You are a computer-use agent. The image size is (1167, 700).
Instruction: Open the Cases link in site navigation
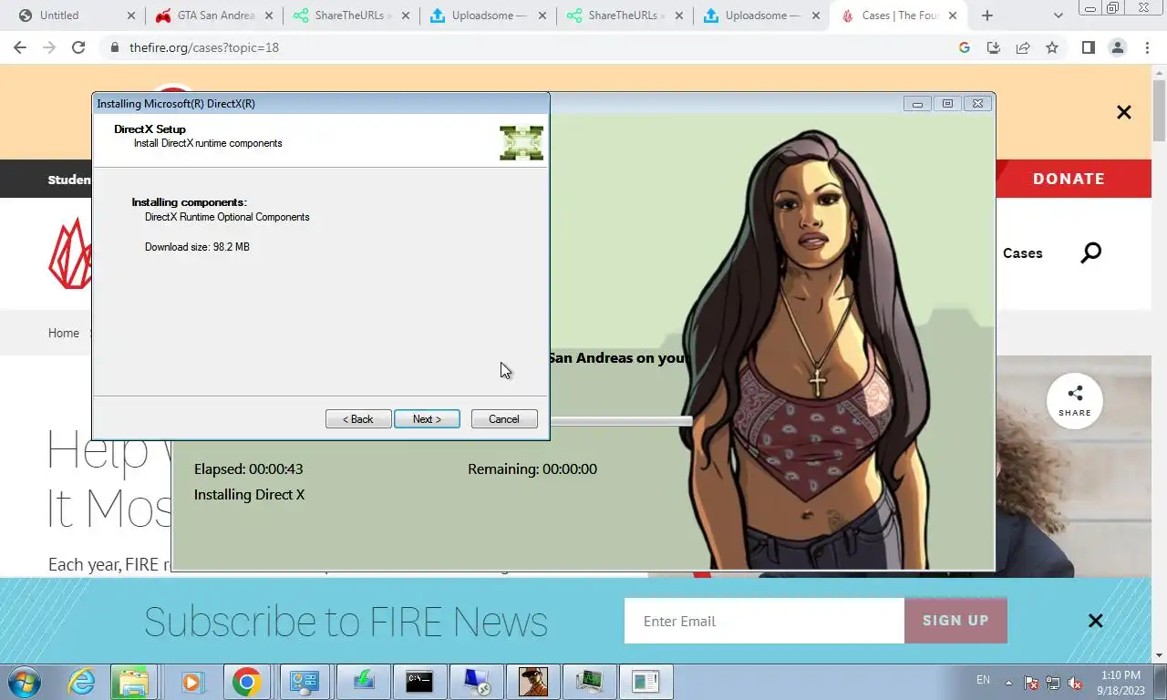pyautogui.click(x=1022, y=253)
